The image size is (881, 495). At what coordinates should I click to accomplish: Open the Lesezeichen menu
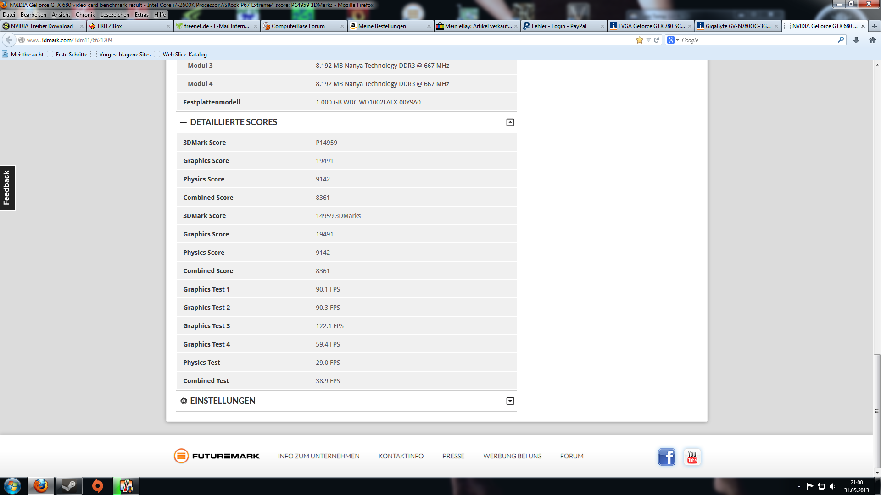tap(115, 15)
